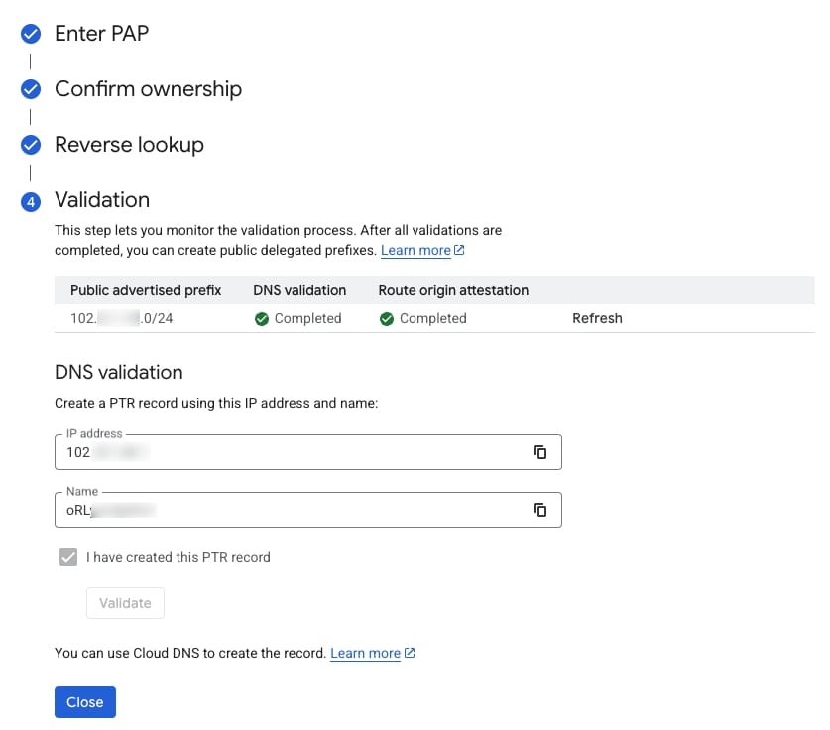Click the Route origin attestation Completed icon

(387, 319)
